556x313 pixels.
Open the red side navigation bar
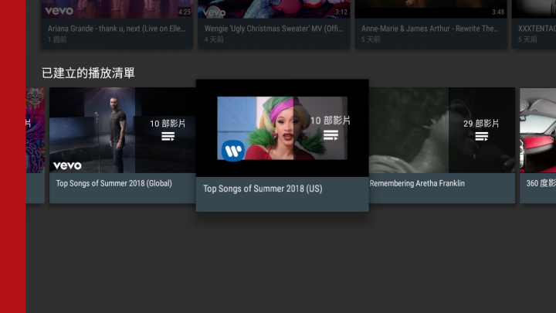[13, 156]
